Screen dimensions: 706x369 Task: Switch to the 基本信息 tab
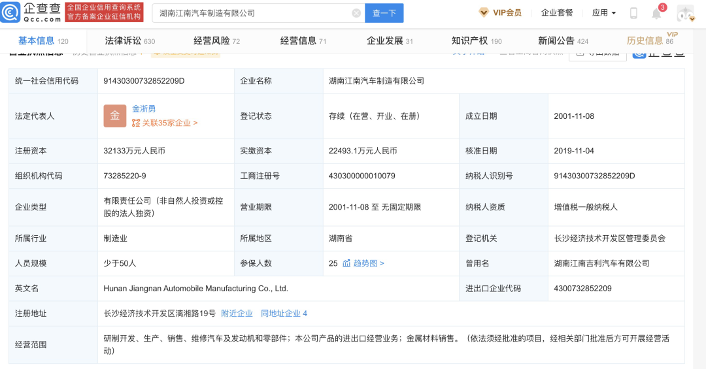point(43,41)
